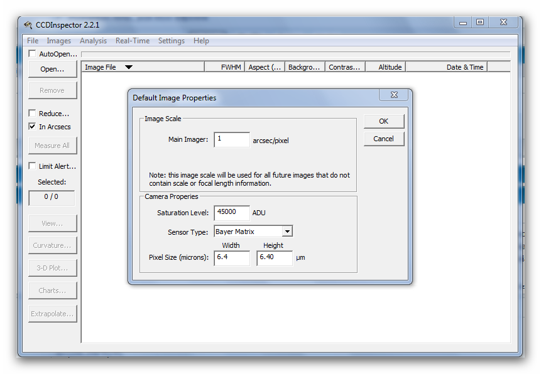The width and height of the screenshot is (541, 374).
Task: Click the Curvature... button
Action: 52,245
